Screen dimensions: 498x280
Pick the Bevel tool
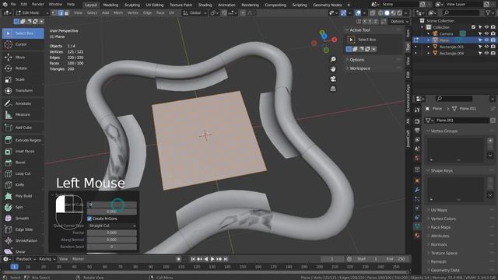coord(23,163)
